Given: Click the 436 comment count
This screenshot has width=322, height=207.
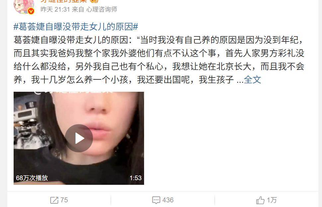Looking at the screenshot, I should (x=168, y=200).
